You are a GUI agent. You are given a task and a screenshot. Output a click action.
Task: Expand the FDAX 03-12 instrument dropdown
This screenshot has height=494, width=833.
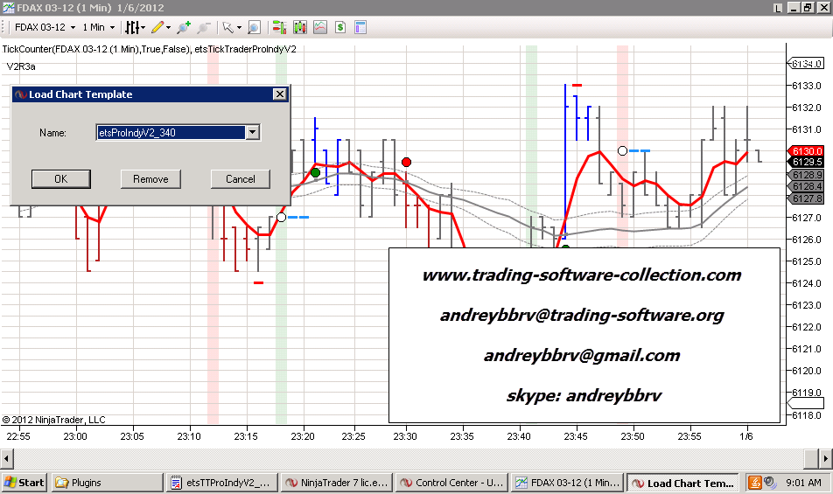[73, 27]
